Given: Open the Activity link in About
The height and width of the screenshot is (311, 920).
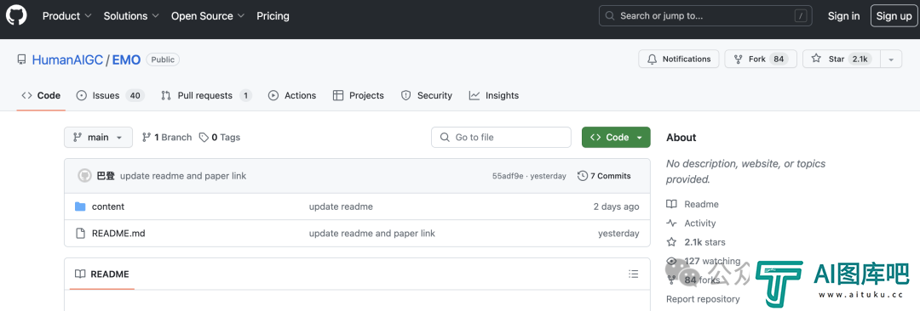Looking at the screenshot, I should [x=700, y=223].
